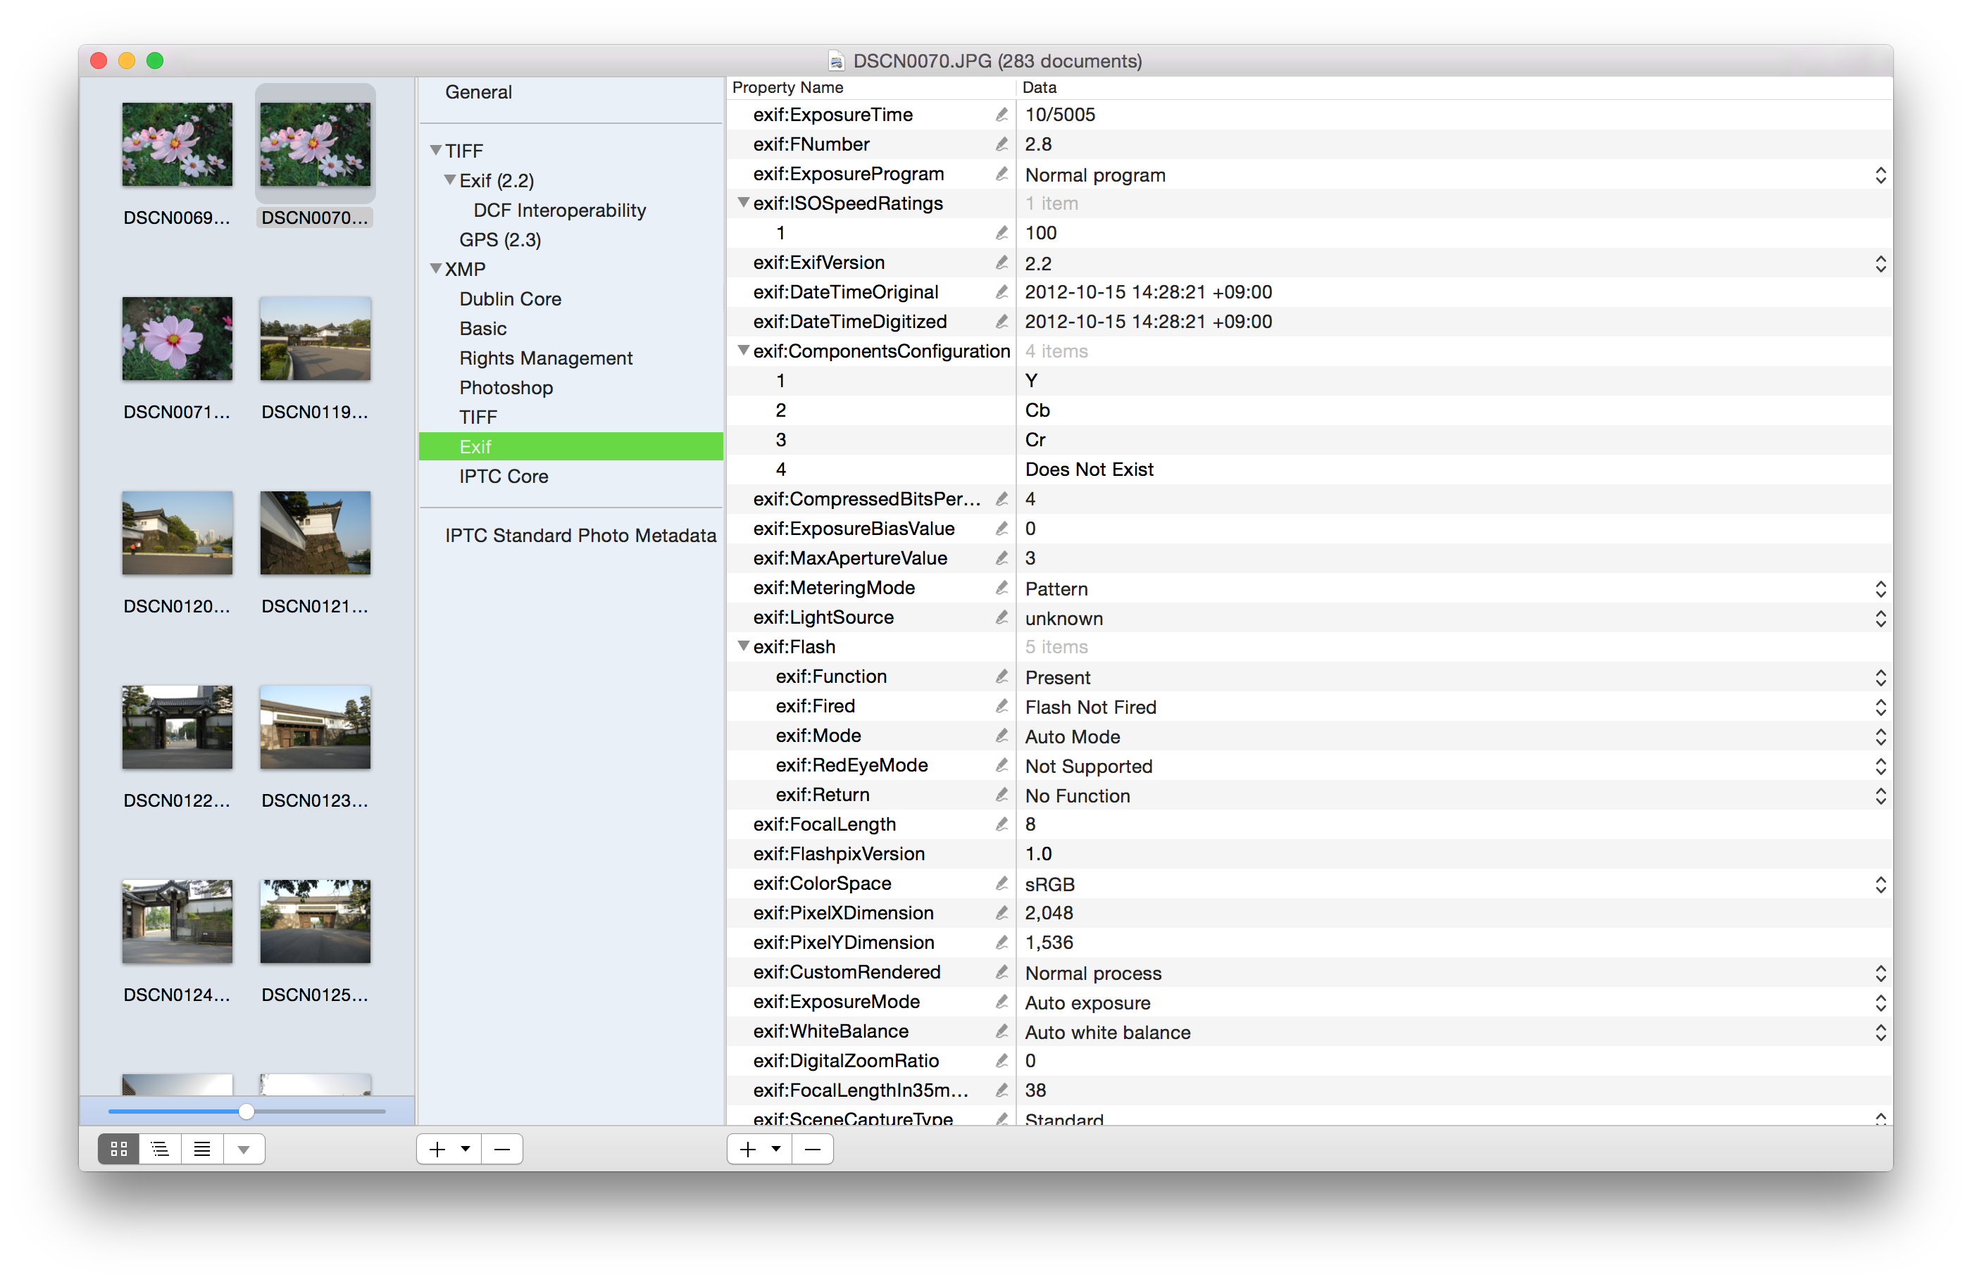
Task: Click the plus button below metadata categories
Action: 437,1149
